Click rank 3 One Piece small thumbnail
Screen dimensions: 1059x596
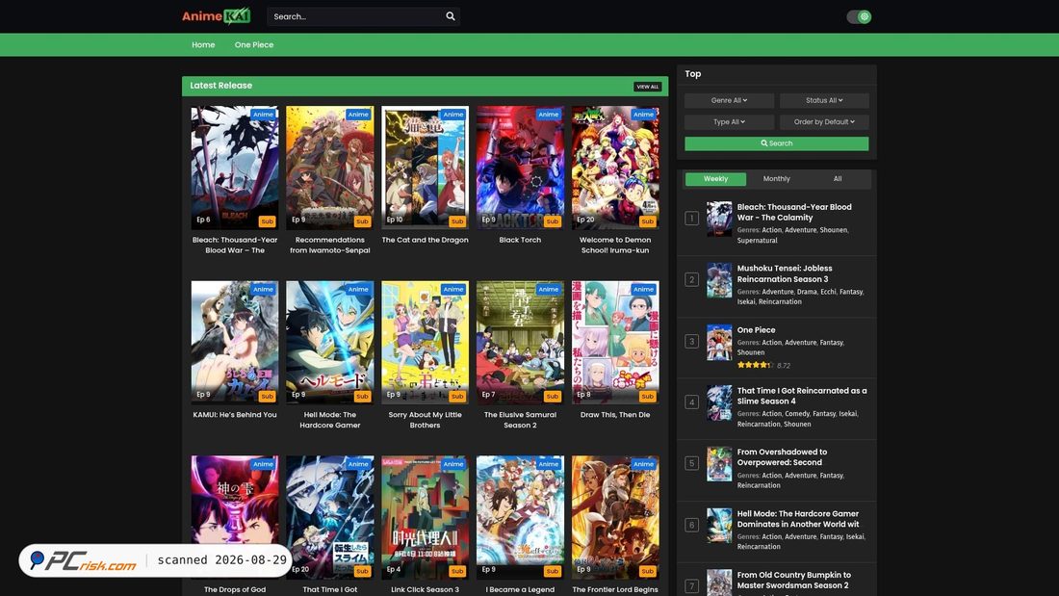tap(719, 343)
